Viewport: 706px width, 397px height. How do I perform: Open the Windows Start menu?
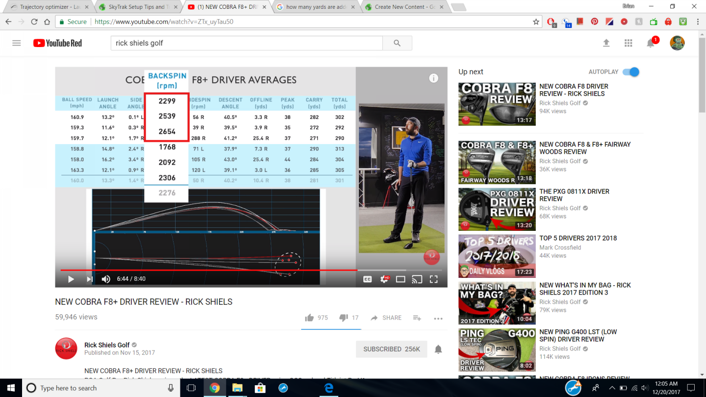[11, 388]
